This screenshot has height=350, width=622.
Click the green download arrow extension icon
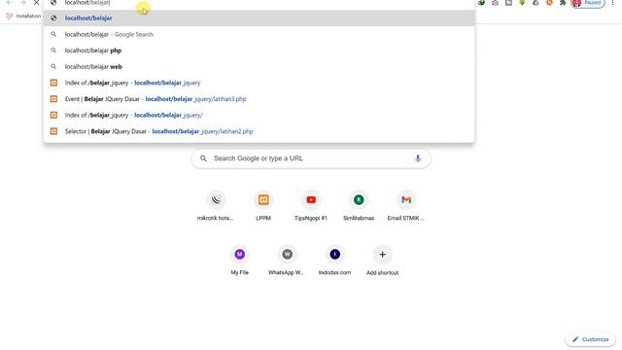(x=522, y=3)
